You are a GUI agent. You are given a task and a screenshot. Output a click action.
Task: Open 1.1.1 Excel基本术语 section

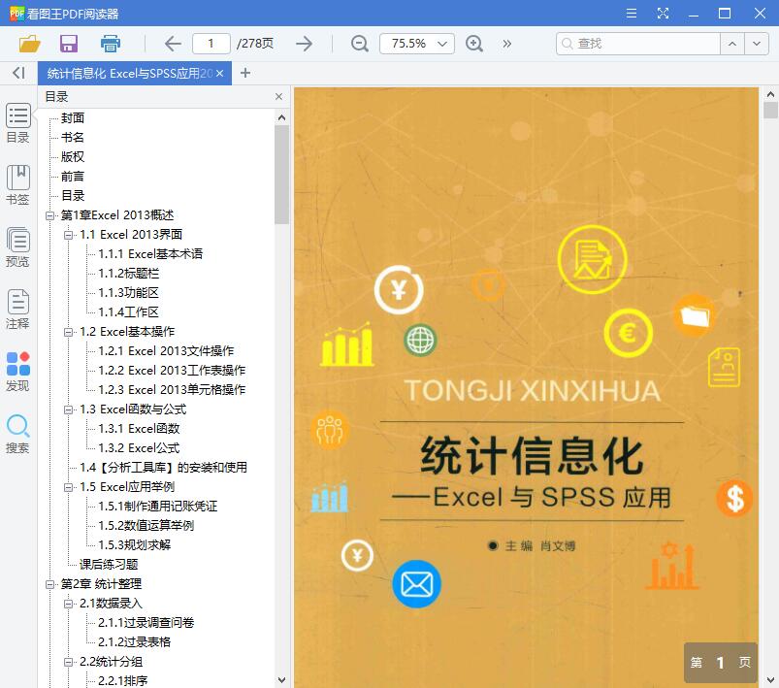(150, 254)
